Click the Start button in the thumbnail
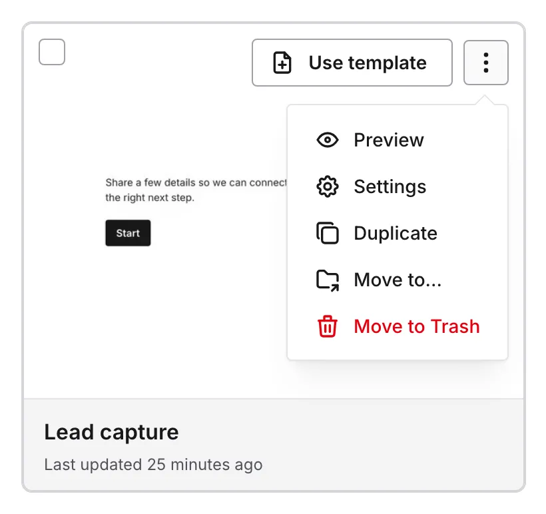Screen dimensions: 546x514 coord(128,233)
